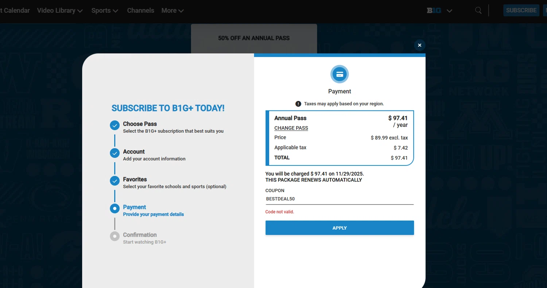Click the 'You will be charged $ 97.41' line

pos(315,174)
